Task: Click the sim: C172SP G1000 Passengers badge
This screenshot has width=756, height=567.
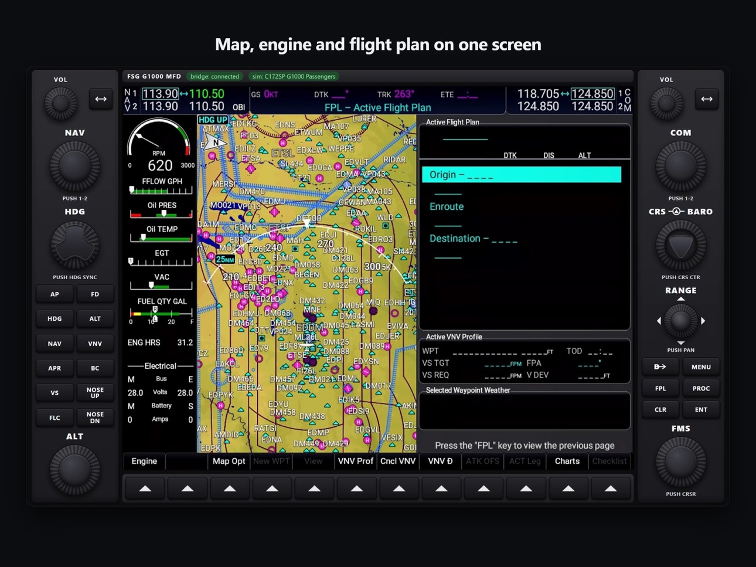Action: pos(294,76)
